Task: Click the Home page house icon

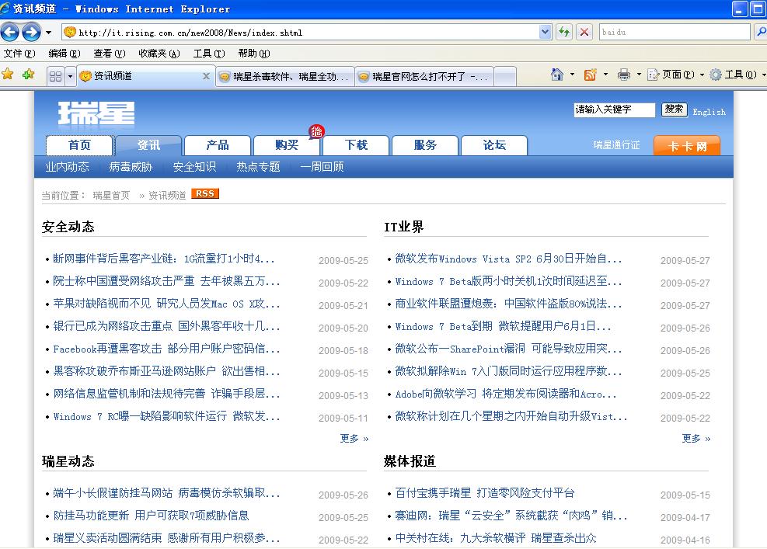Action: tap(556, 75)
